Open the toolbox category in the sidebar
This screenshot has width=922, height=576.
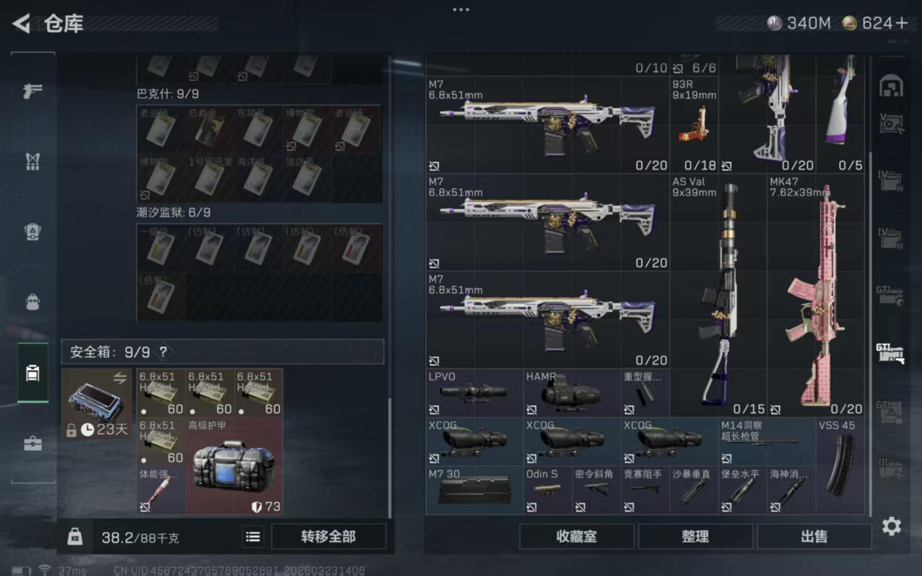[33, 443]
